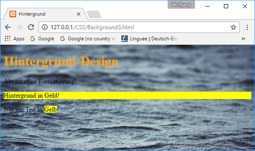
Task: Close the Hintergrund tab
Action: 79,14
